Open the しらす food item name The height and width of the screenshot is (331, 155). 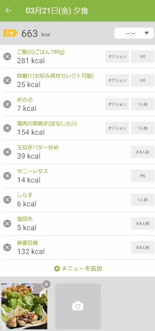25,195
